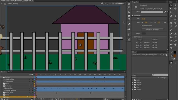178x100 pixels.
Task: Select the Bone tool
Action: (171, 34)
